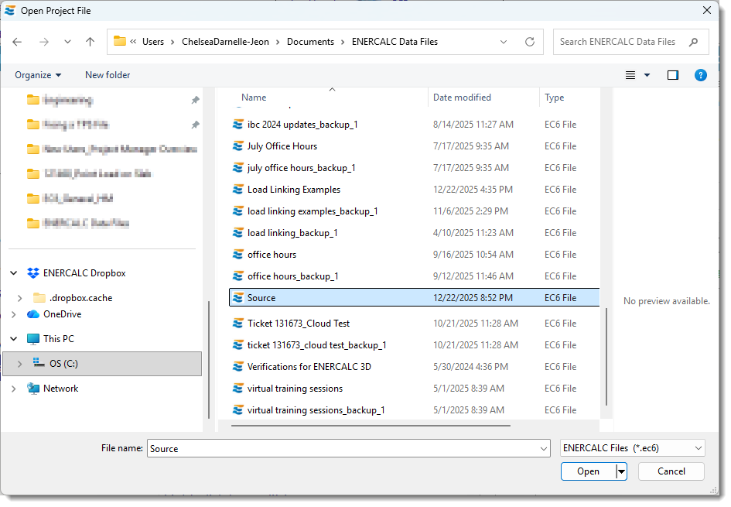Navigate up one folder level
Screen dimensions: 731x507
(90, 42)
